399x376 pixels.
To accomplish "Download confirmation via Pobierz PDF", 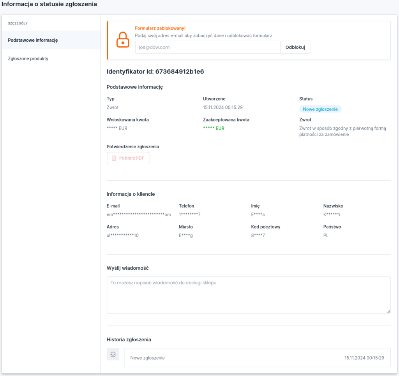I will 128,158.
